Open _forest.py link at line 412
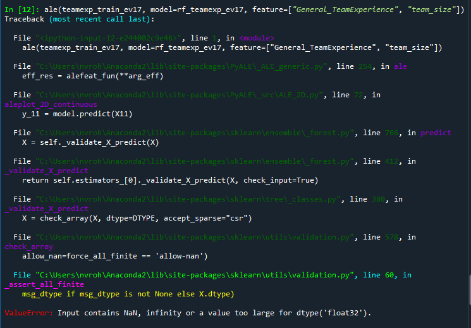The height and width of the screenshot is (328, 471). click(195, 161)
